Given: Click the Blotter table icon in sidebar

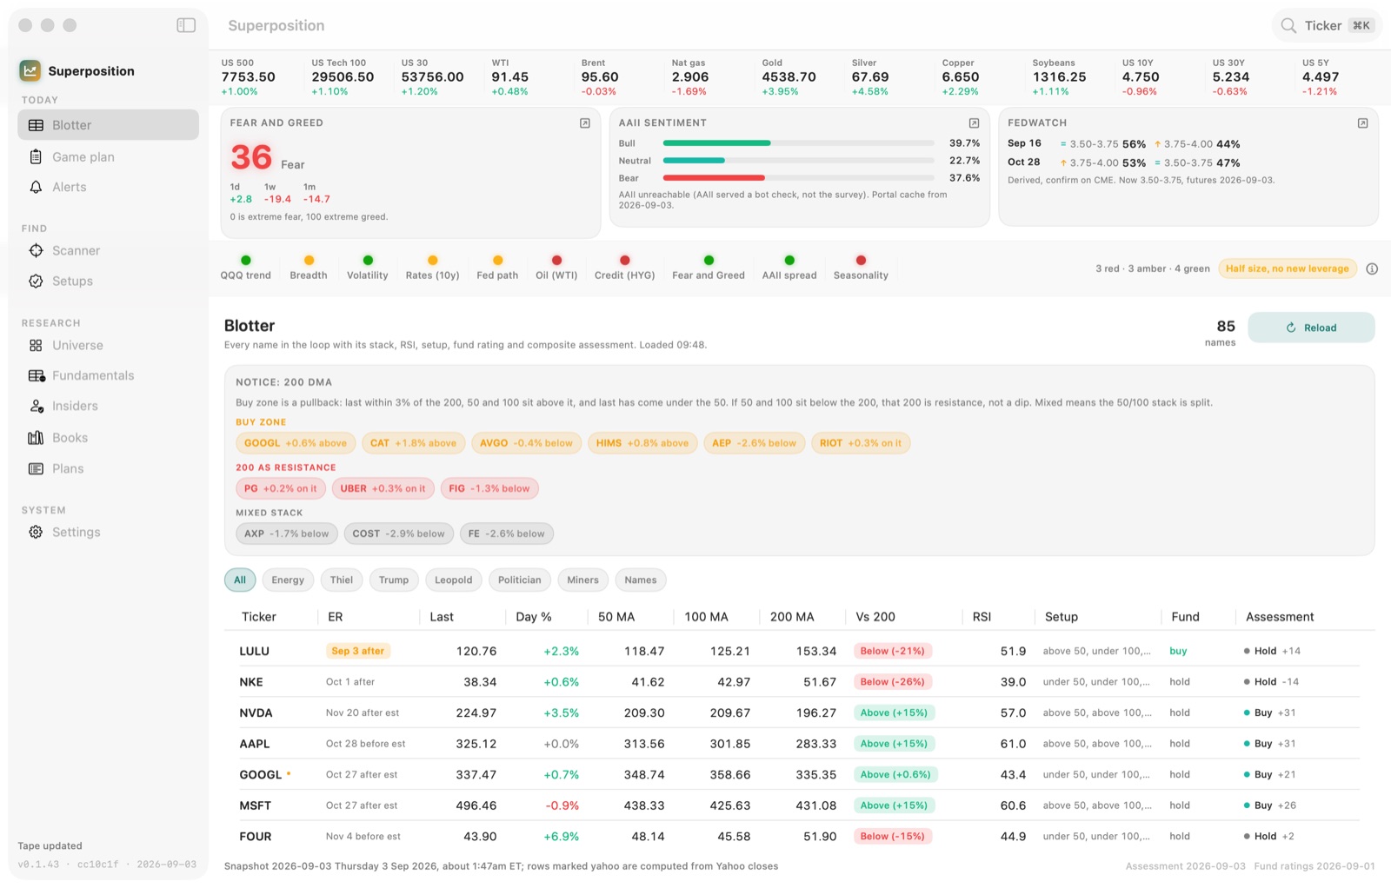Looking at the screenshot, I should coord(36,125).
